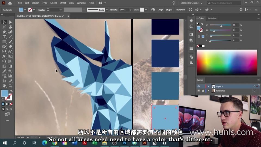Viewport: 261px width, 147px height.
Task: Open the Object menu
Action: pos(35,3)
